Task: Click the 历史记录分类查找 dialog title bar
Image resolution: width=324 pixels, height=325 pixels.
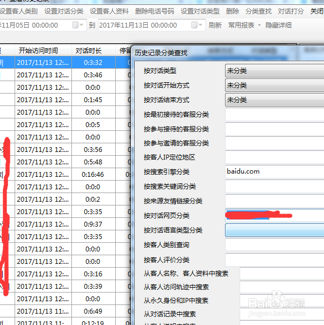Action: click(228, 52)
